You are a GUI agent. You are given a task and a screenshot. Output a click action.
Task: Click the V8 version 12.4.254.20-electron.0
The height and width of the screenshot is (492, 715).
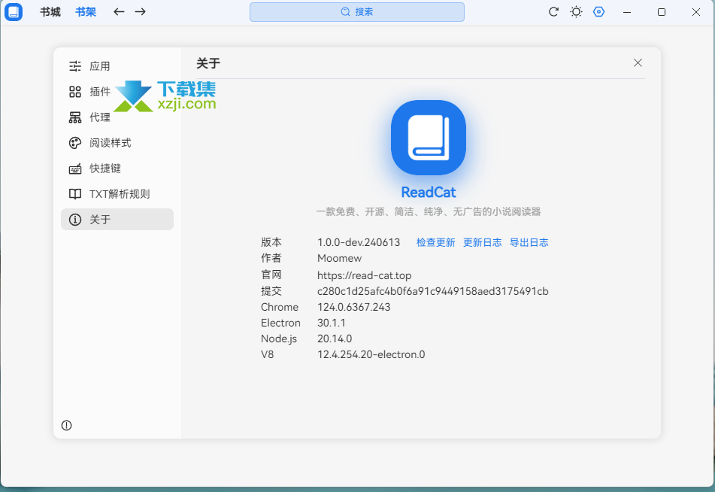(371, 354)
